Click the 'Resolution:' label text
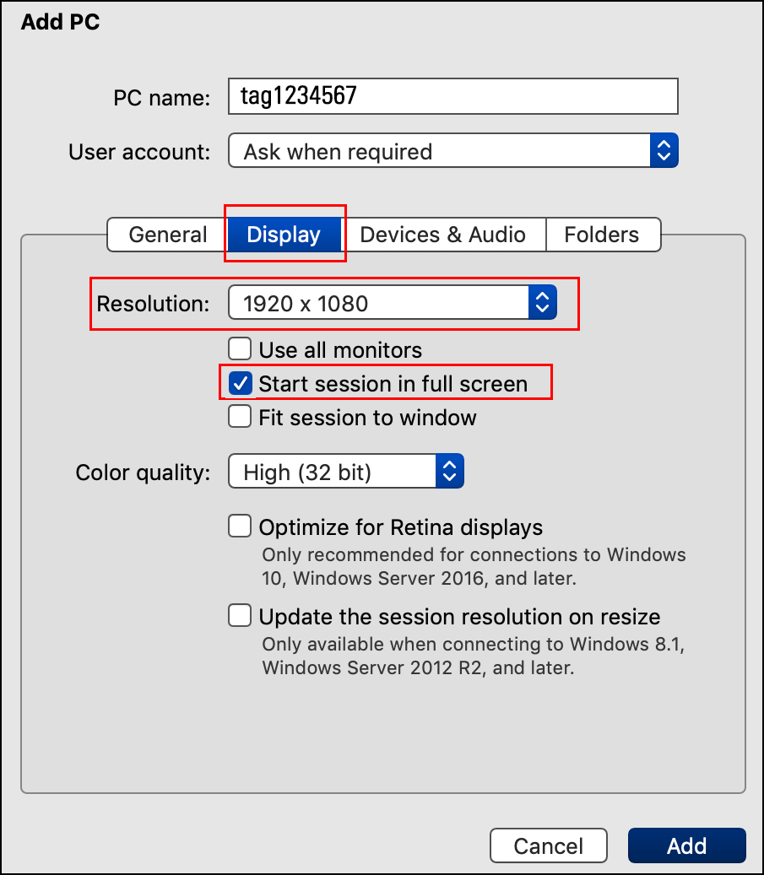764x875 pixels. pos(153,304)
